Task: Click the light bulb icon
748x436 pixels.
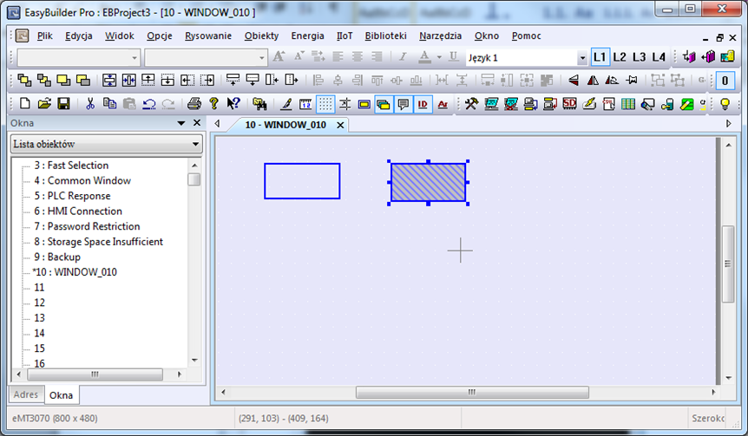Action: tap(725, 103)
